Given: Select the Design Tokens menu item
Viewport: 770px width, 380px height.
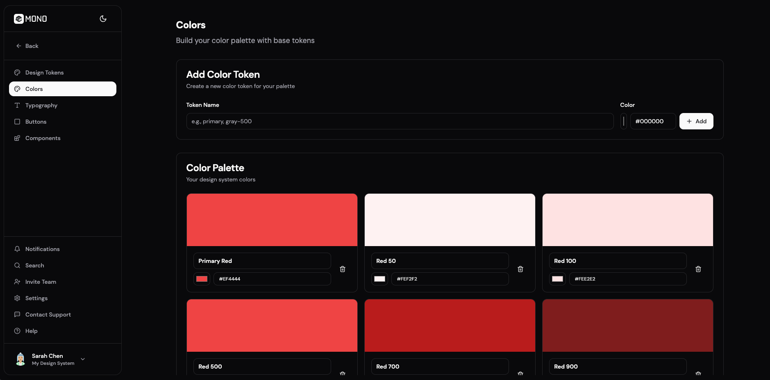Looking at the screenshot, I should point(44,72).
